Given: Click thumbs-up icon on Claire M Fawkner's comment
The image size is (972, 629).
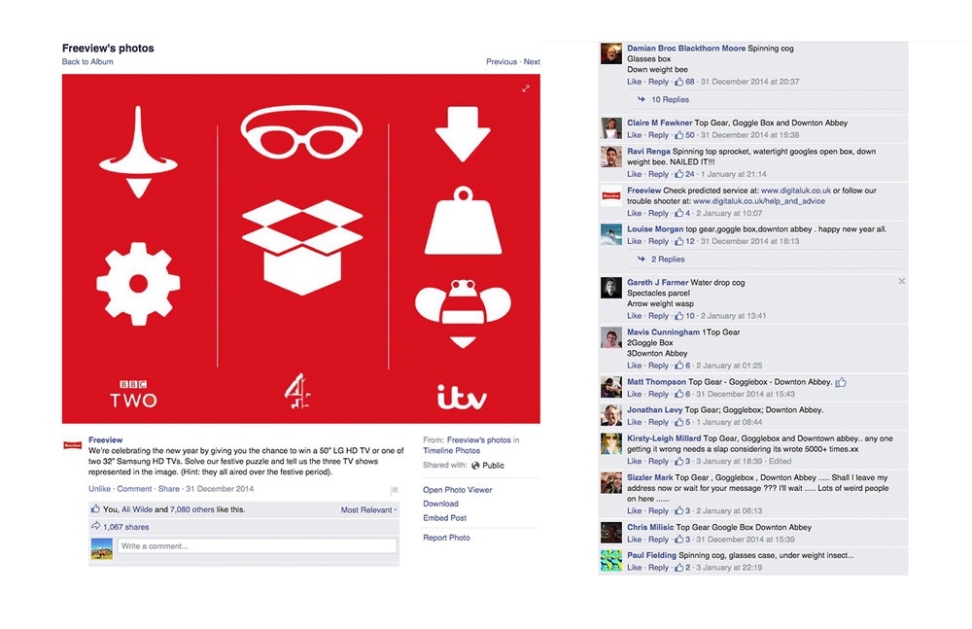Looking at the screenshot, I should 678,134.
